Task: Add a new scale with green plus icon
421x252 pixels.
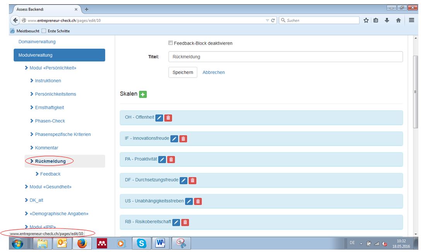Action: pyautogui.click(x=143, y=94)
